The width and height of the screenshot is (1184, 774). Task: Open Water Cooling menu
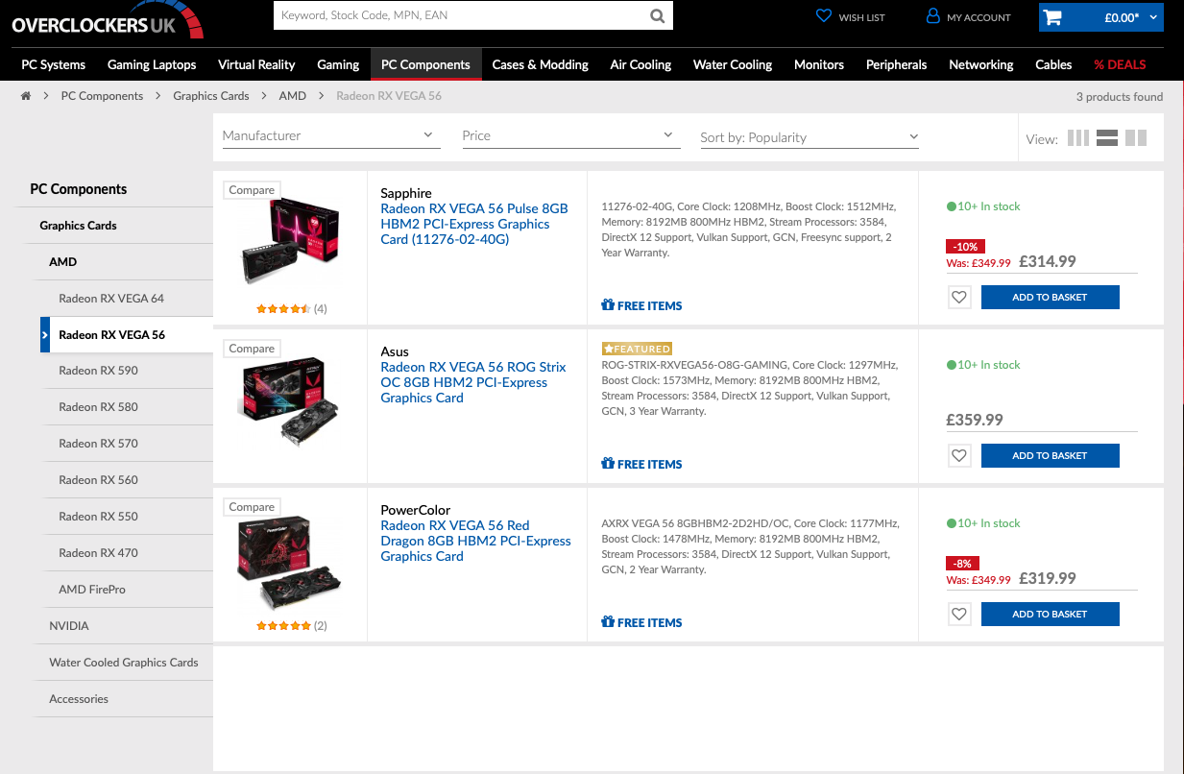tap(733, 64)
